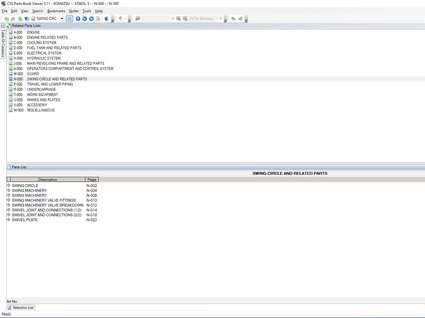The image size is (425, 318).
Task: Open the Search menu
Action: (x=38, y=11)
